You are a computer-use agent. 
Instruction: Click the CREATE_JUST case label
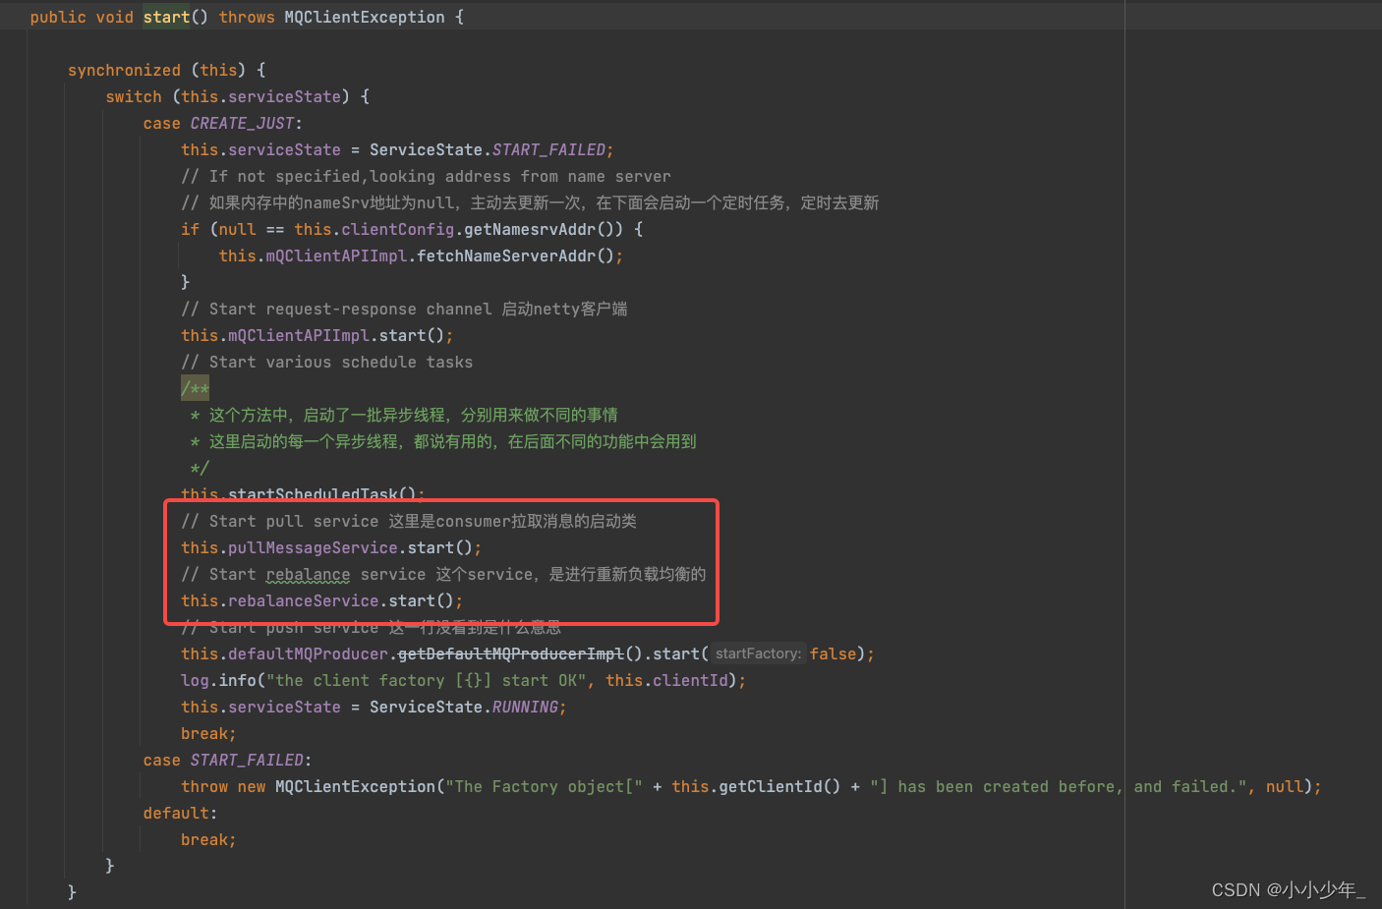coord(243,123)
